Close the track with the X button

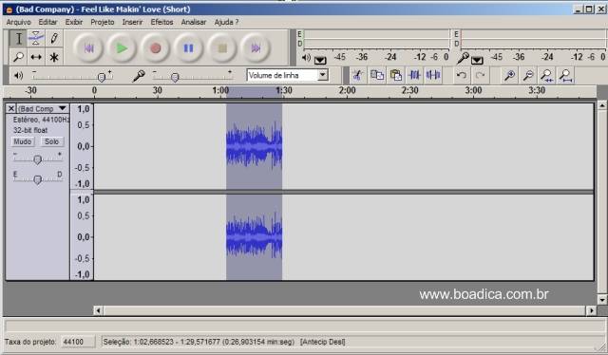11,108
